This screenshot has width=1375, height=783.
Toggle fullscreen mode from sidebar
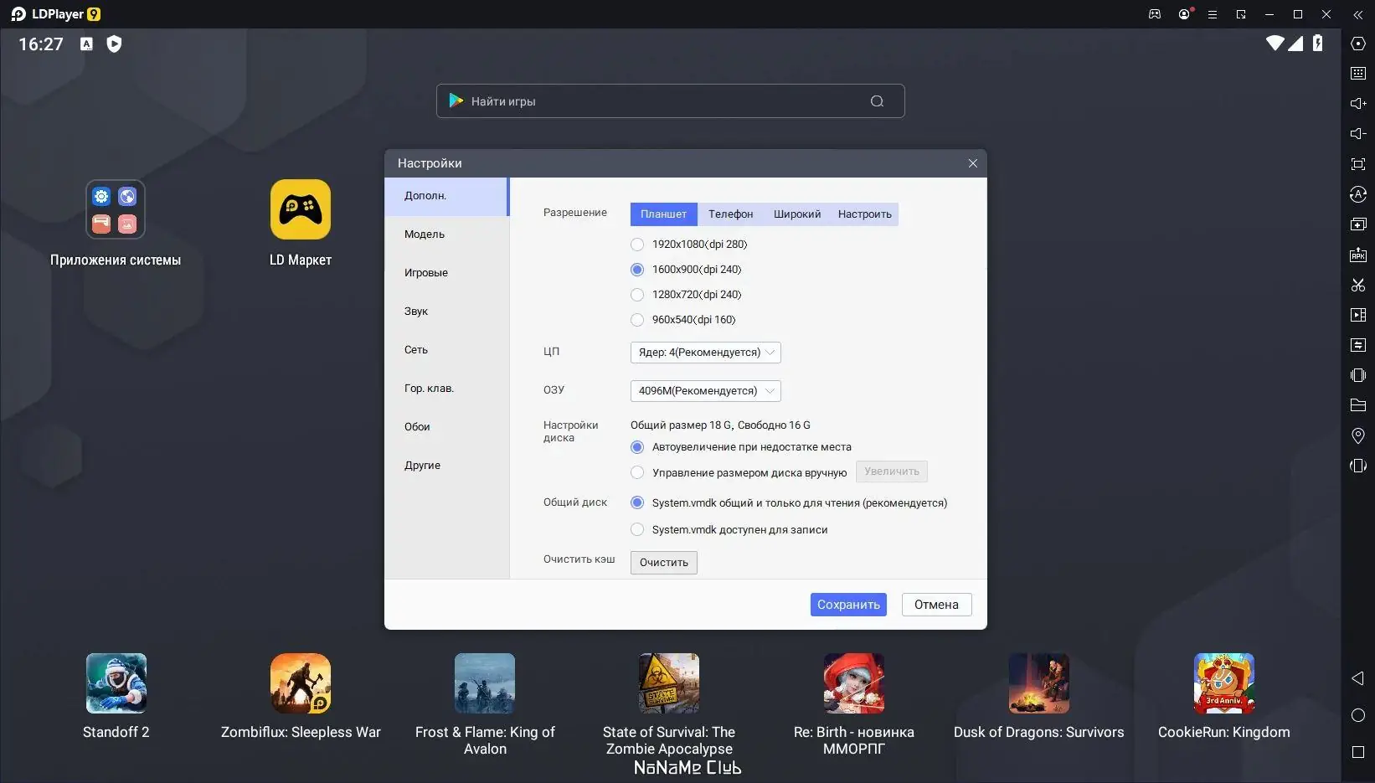point(1358,164)
